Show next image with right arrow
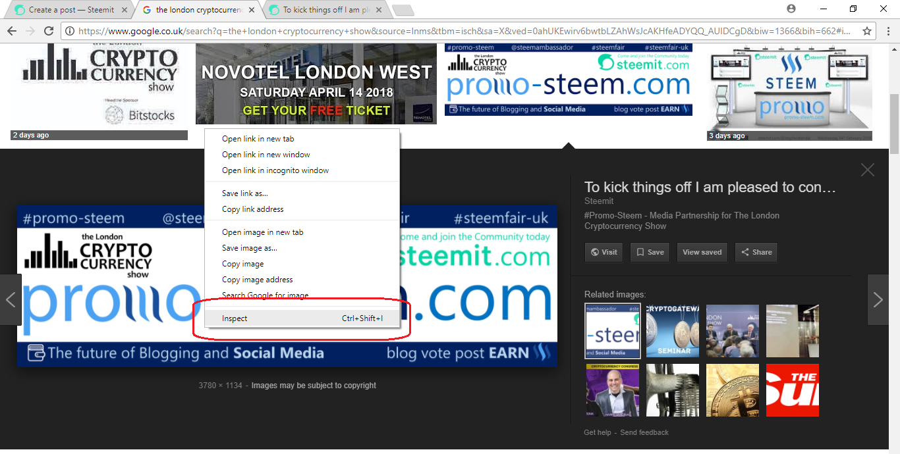The width and height of the screenshot is (900, 454). pyautogui.click(x=878, y=300)
